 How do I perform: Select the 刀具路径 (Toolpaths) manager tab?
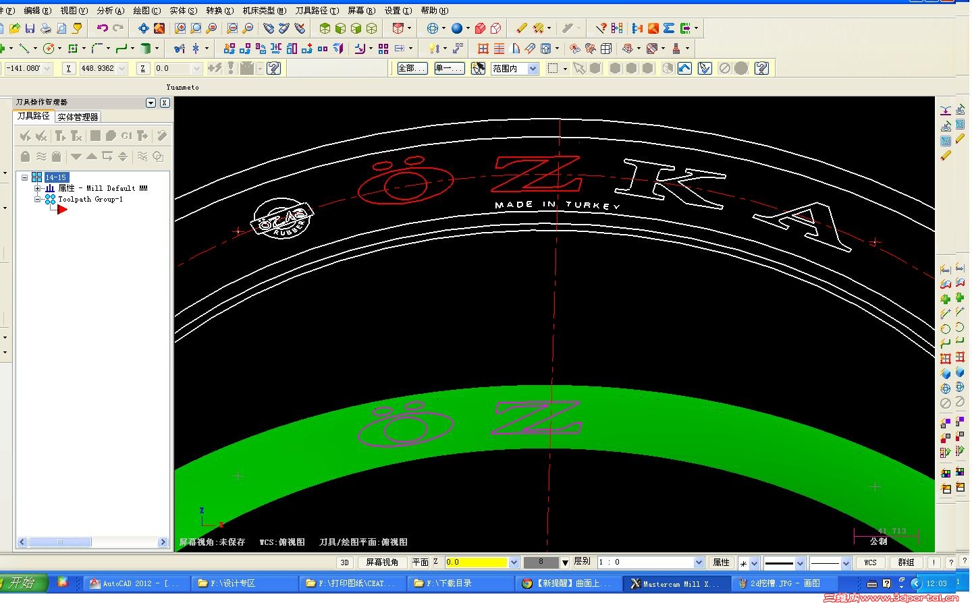click(x=33, y=116)
